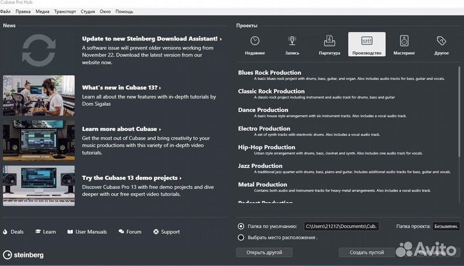
Task: Open the Медиа menu
Action: click(x=43, y=12)
